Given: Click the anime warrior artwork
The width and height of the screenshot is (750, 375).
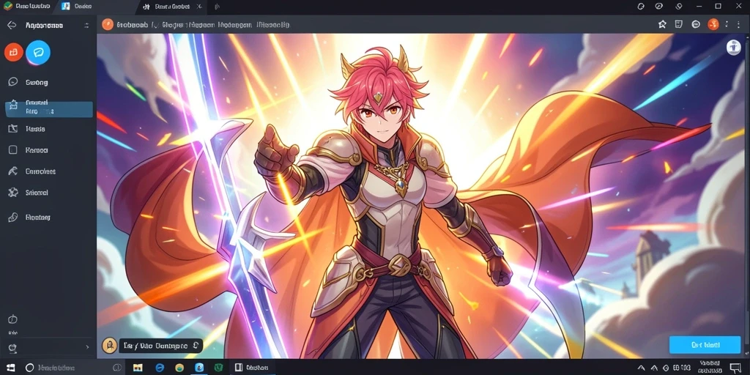Looking at the screenshot, I should pos(419,196).
